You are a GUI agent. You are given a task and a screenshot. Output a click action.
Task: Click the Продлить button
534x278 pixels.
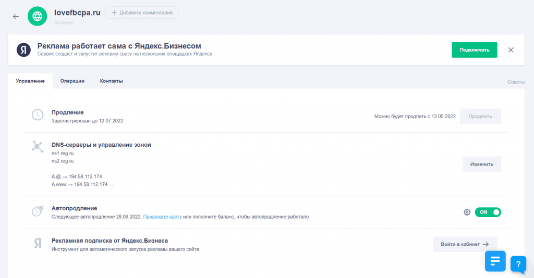(480, 116)
